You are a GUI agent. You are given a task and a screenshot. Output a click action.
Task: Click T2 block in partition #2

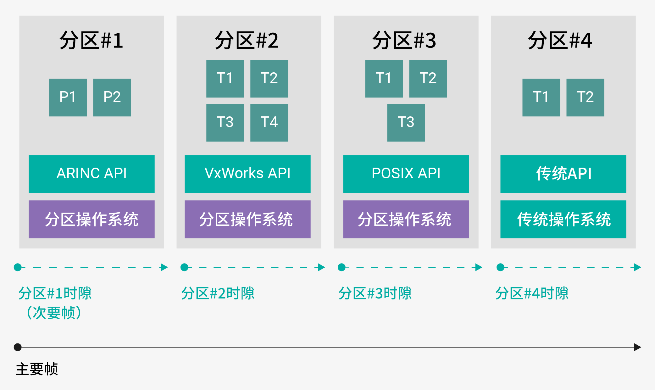pyautogui.click(x=269, y=79)
